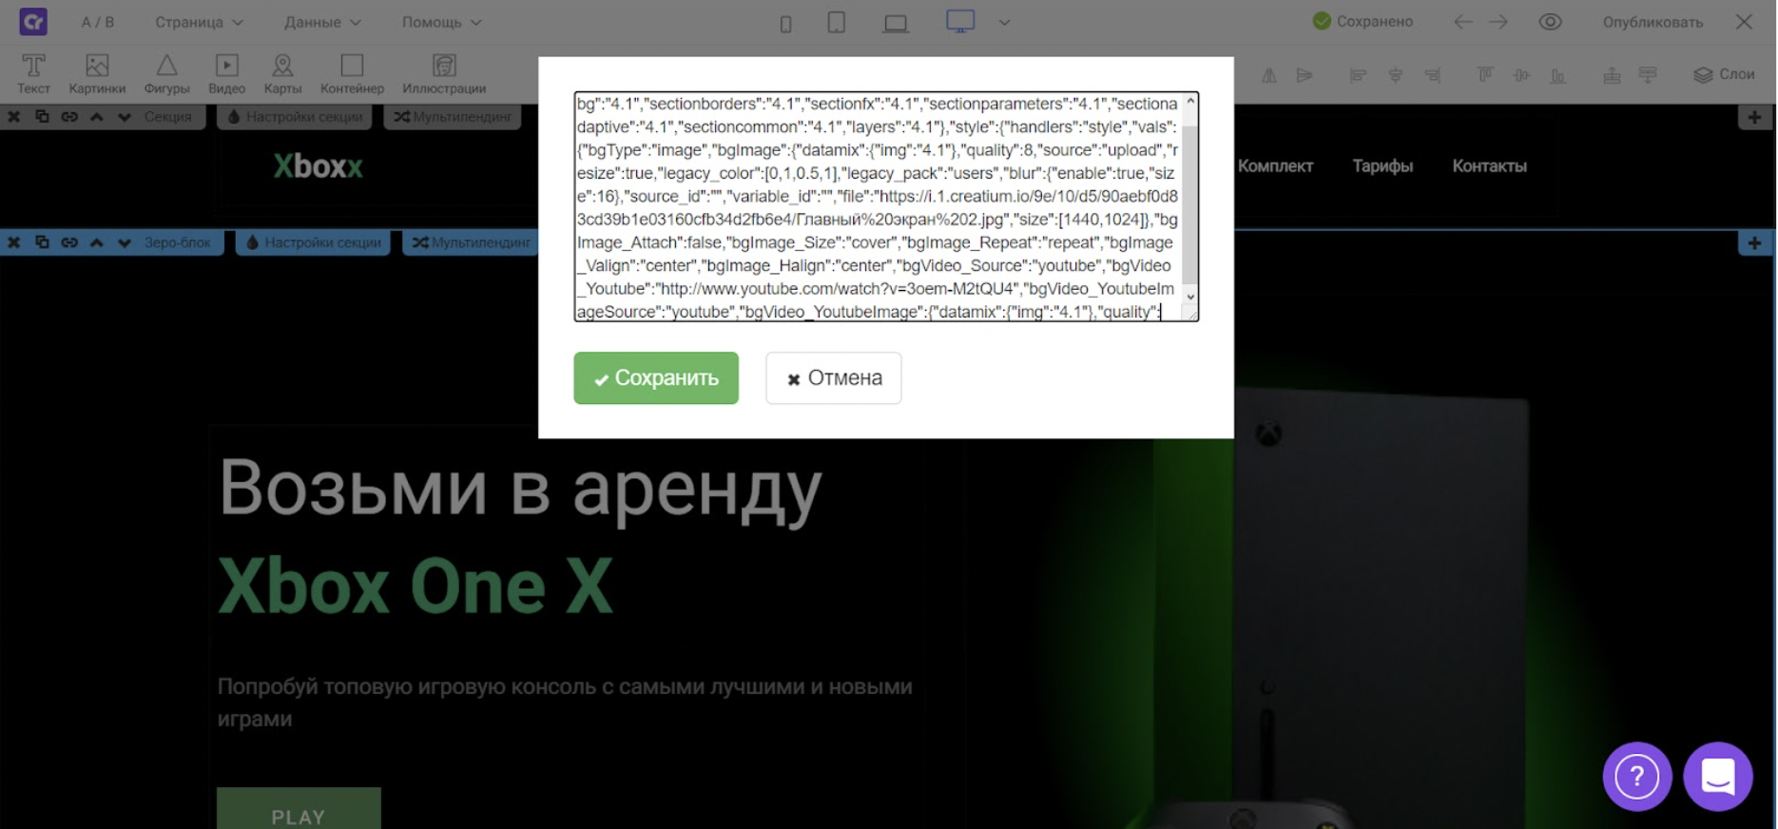Open the support chat widget

1718,777
